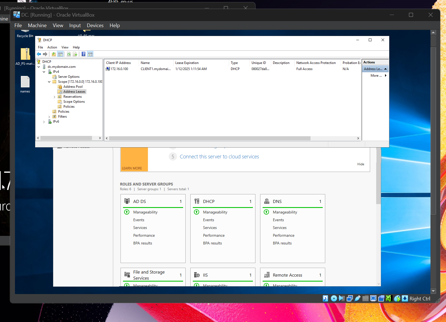The width and height of the screenshot is (446, 322).
Task: Click the Refresh toolbar icon in DHCP
Action: point(69,54)
